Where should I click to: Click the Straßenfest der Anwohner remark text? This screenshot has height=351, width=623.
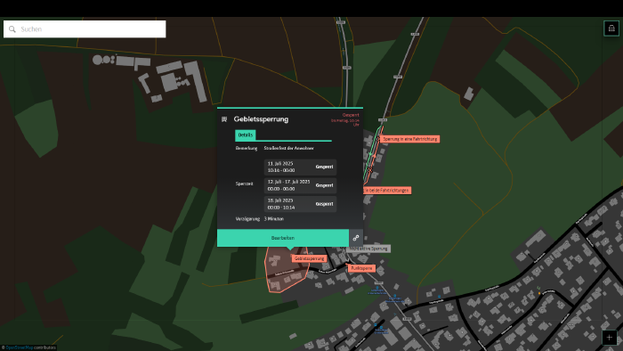(289, 148)
